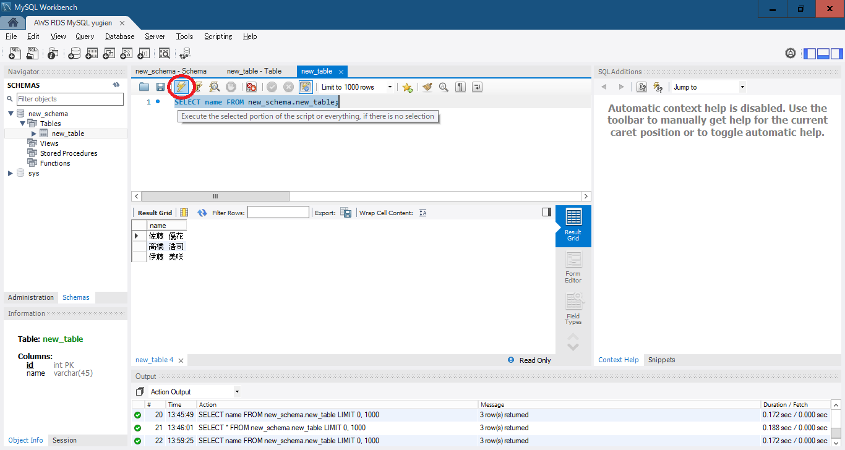Create a new schema icon
The height and width of the screenshot is (450, 845).
pyautogui.click(x=74, y=54)
